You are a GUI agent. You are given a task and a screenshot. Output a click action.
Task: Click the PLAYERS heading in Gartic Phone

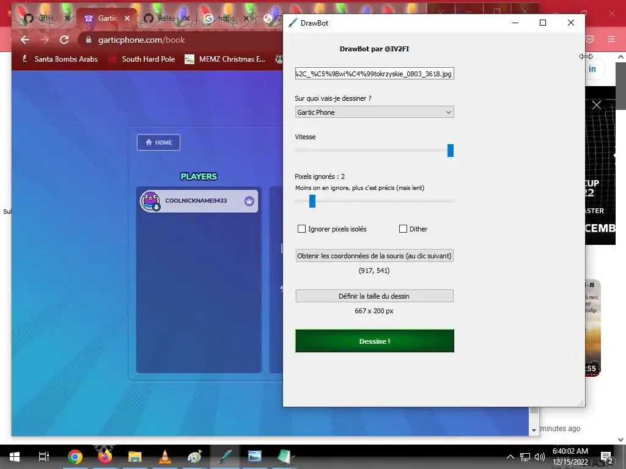(199, 176)
